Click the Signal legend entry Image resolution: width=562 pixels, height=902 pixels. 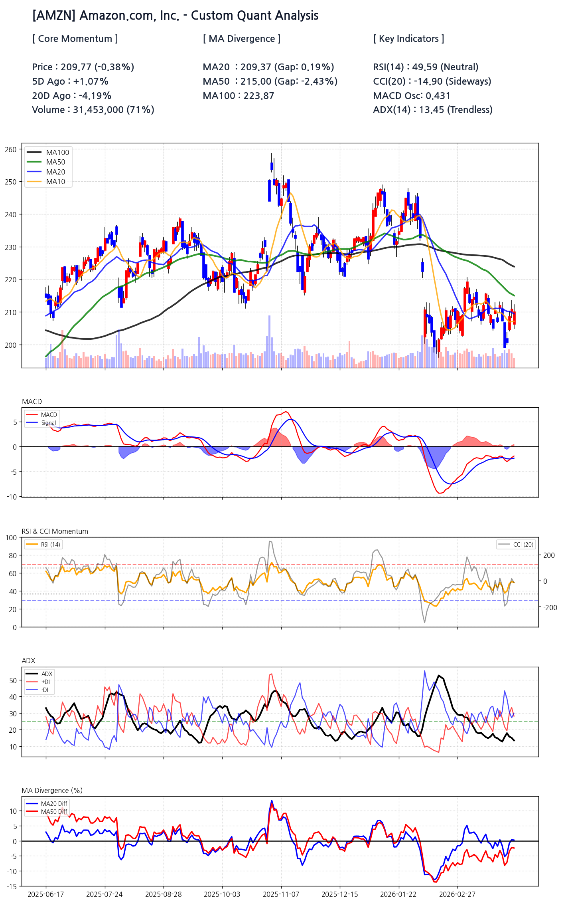pyautogui.click(x=41, y=423)
